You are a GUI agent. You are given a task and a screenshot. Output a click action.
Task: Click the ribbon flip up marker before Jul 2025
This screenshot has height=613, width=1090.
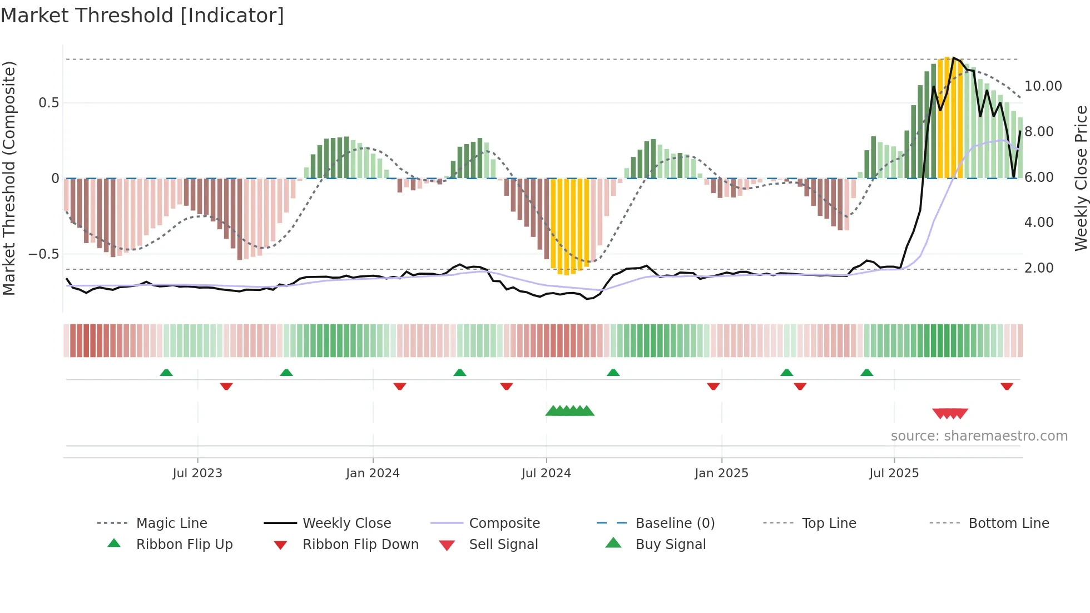[x=866, y=373]
